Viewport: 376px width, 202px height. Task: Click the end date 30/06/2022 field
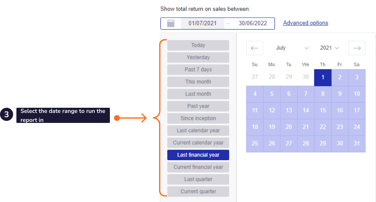(253, 23)
